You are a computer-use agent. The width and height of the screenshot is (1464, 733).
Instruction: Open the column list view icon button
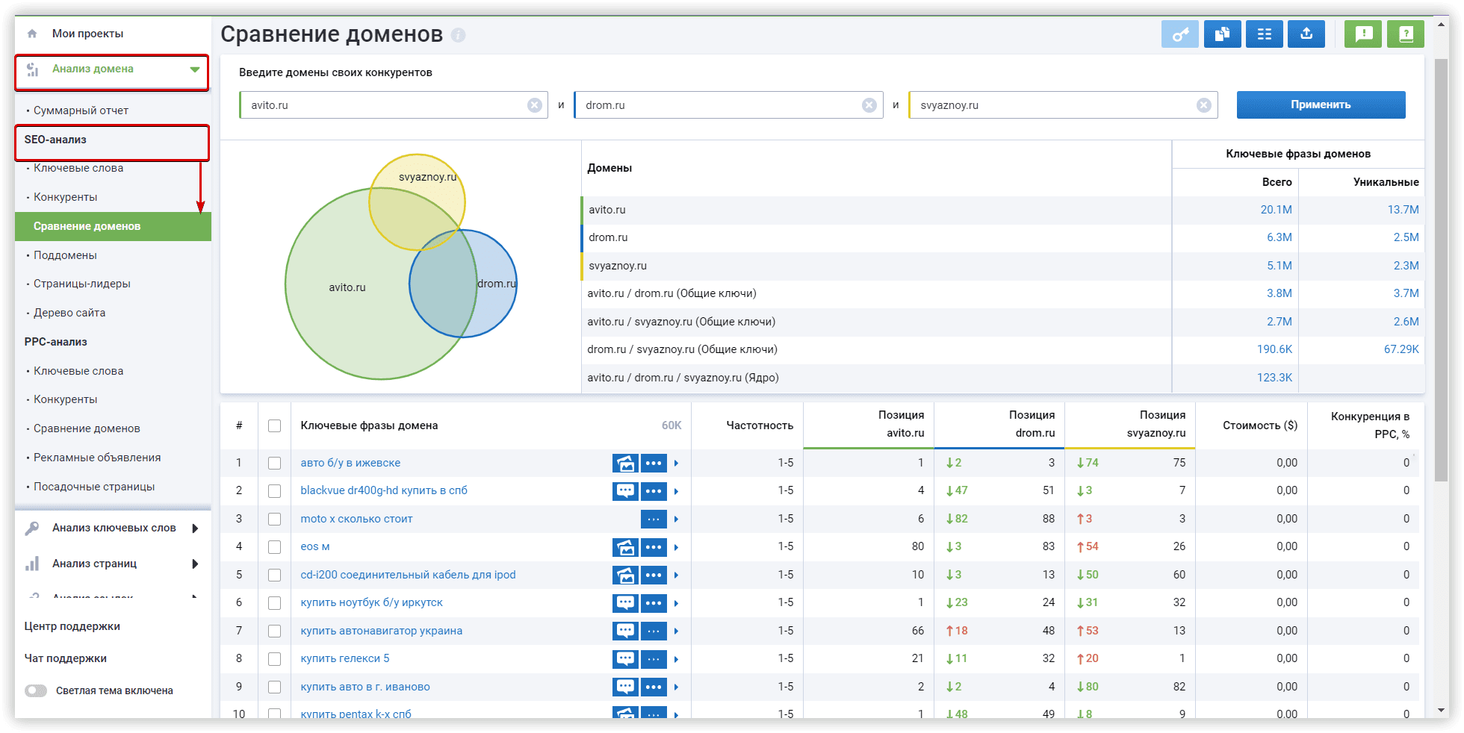coord(1264,34)
